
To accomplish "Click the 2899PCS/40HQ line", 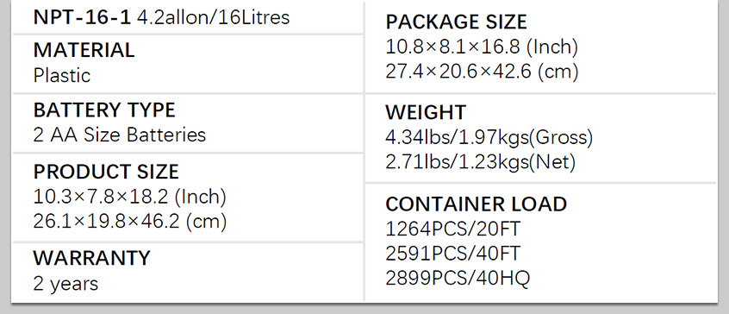I will [x=458, y=278].
